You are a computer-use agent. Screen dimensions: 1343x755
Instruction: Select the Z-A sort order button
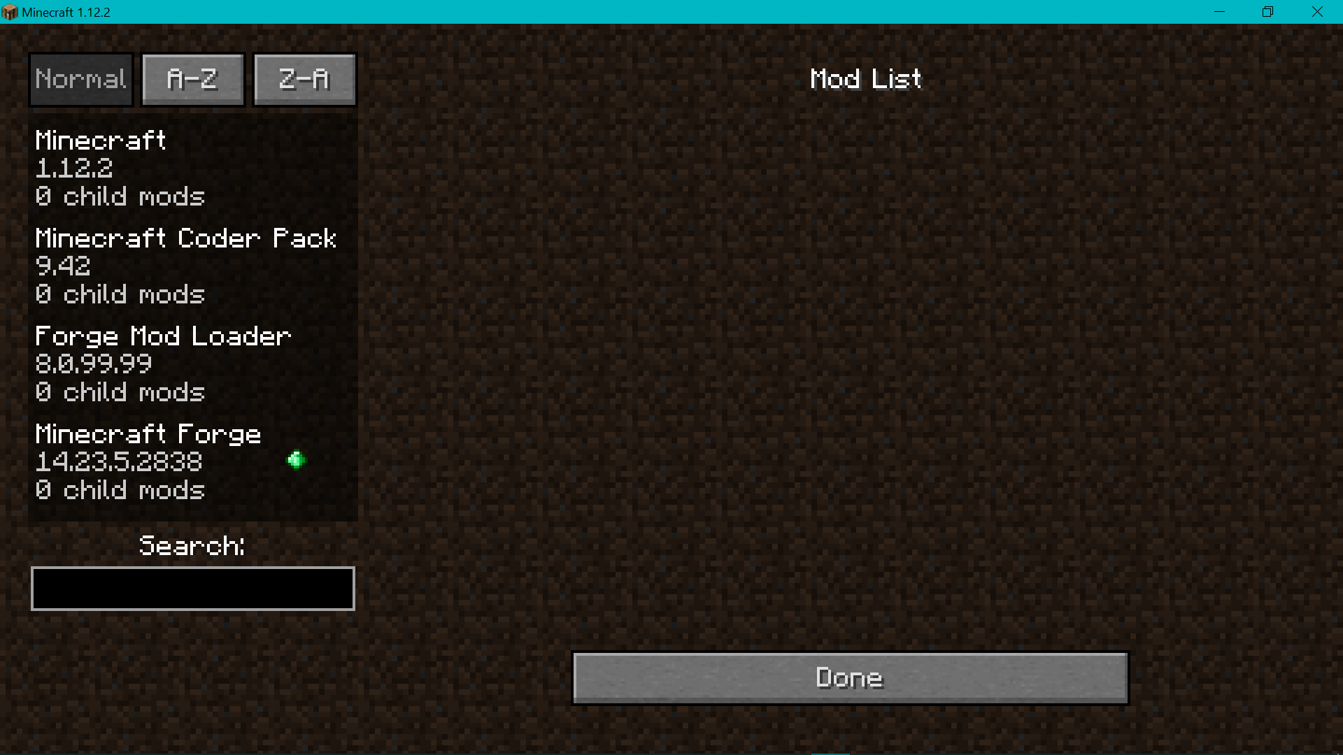pos(304,78)
